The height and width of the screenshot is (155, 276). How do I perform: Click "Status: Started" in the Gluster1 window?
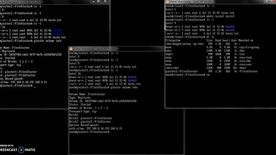click(x=80, y=105)
